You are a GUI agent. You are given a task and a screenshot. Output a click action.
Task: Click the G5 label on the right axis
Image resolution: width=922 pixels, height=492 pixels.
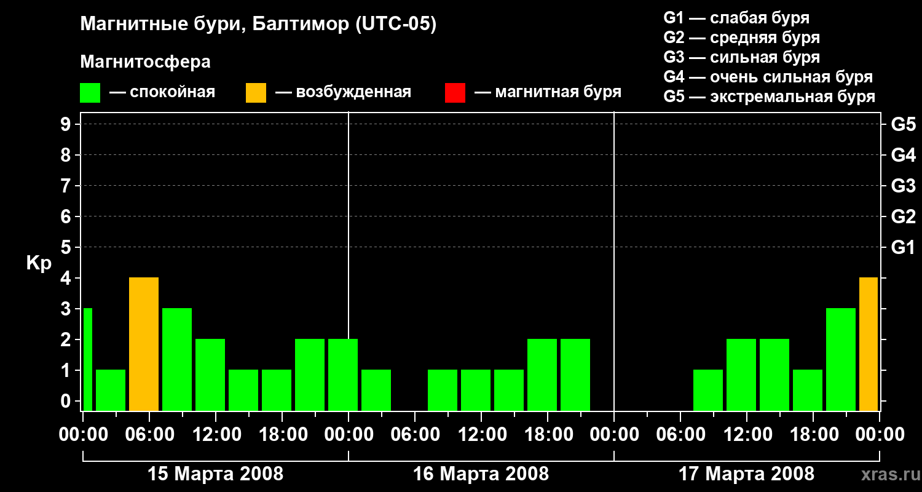point(904,124)
